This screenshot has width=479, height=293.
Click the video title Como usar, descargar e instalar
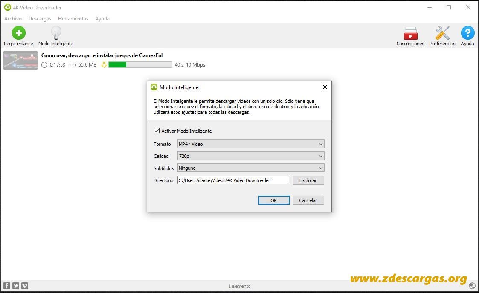[102, 55]
